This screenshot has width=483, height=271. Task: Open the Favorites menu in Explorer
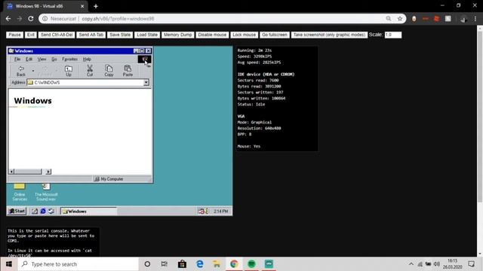tap(70, 59)
